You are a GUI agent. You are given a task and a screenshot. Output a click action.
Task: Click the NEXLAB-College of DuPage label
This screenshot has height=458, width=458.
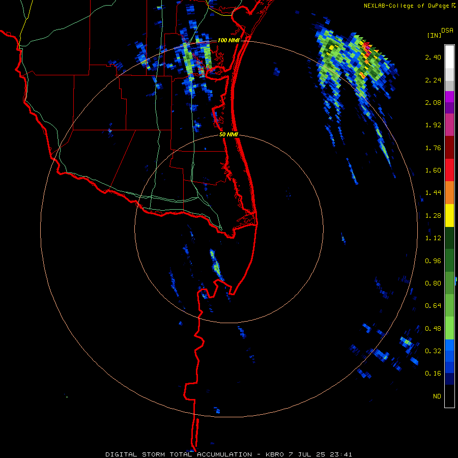point(406,6)
